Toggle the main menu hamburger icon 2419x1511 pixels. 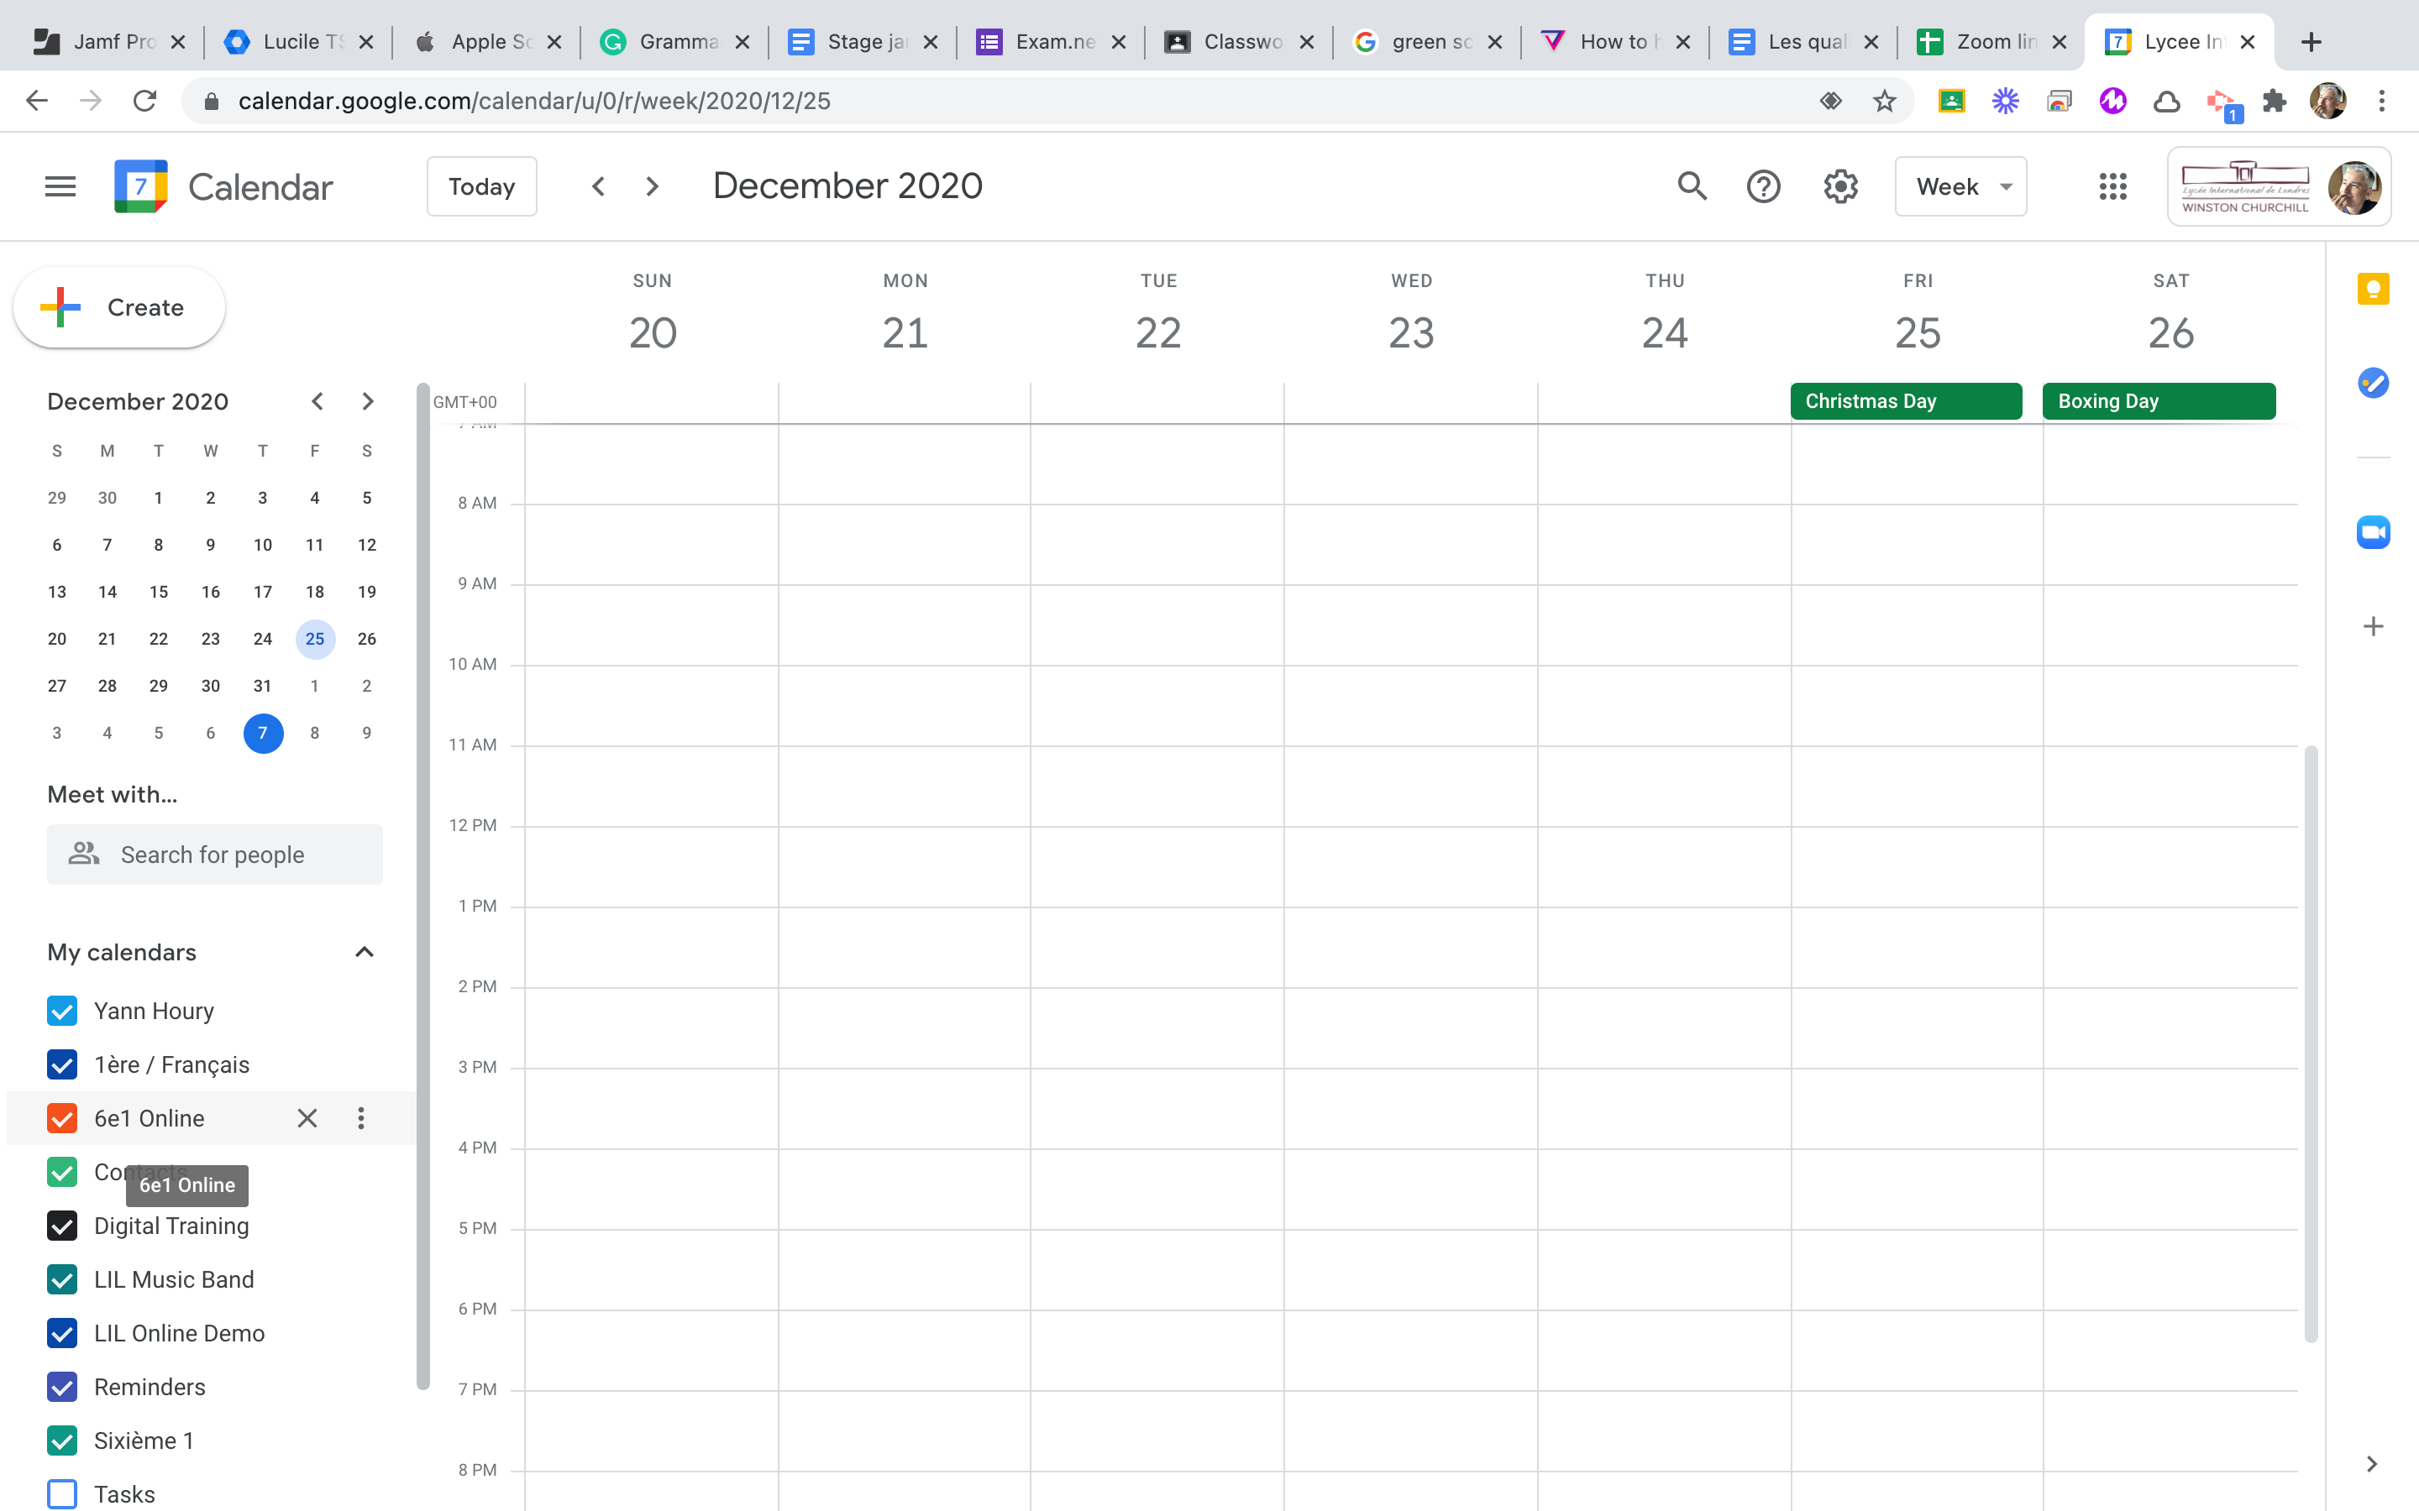click(60, 186)
